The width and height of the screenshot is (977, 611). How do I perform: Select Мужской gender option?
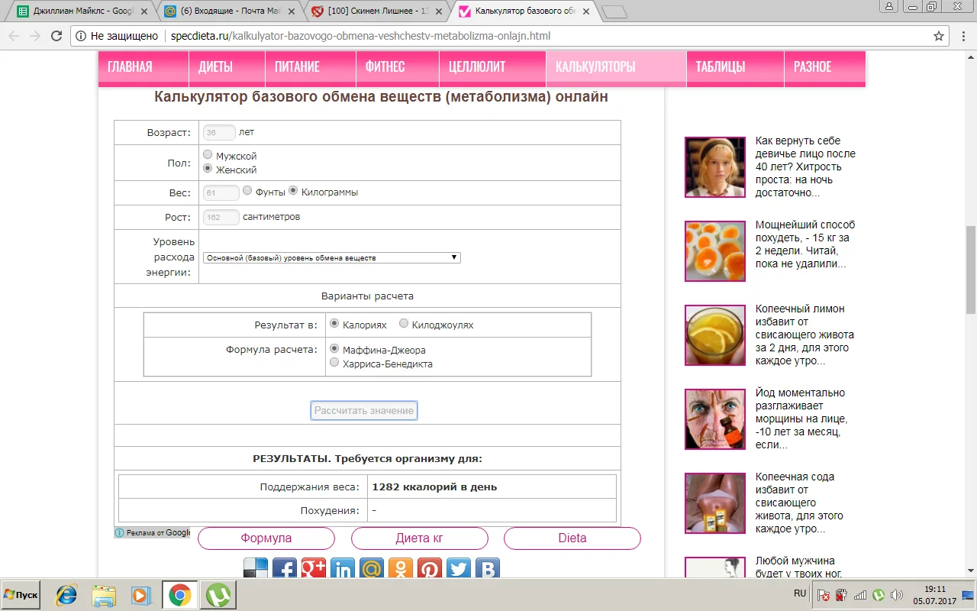208,155
